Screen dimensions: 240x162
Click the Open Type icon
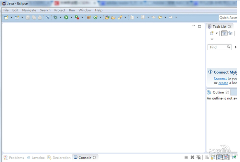[107, 17]
